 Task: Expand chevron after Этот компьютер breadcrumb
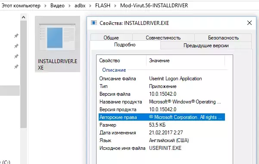45,6
